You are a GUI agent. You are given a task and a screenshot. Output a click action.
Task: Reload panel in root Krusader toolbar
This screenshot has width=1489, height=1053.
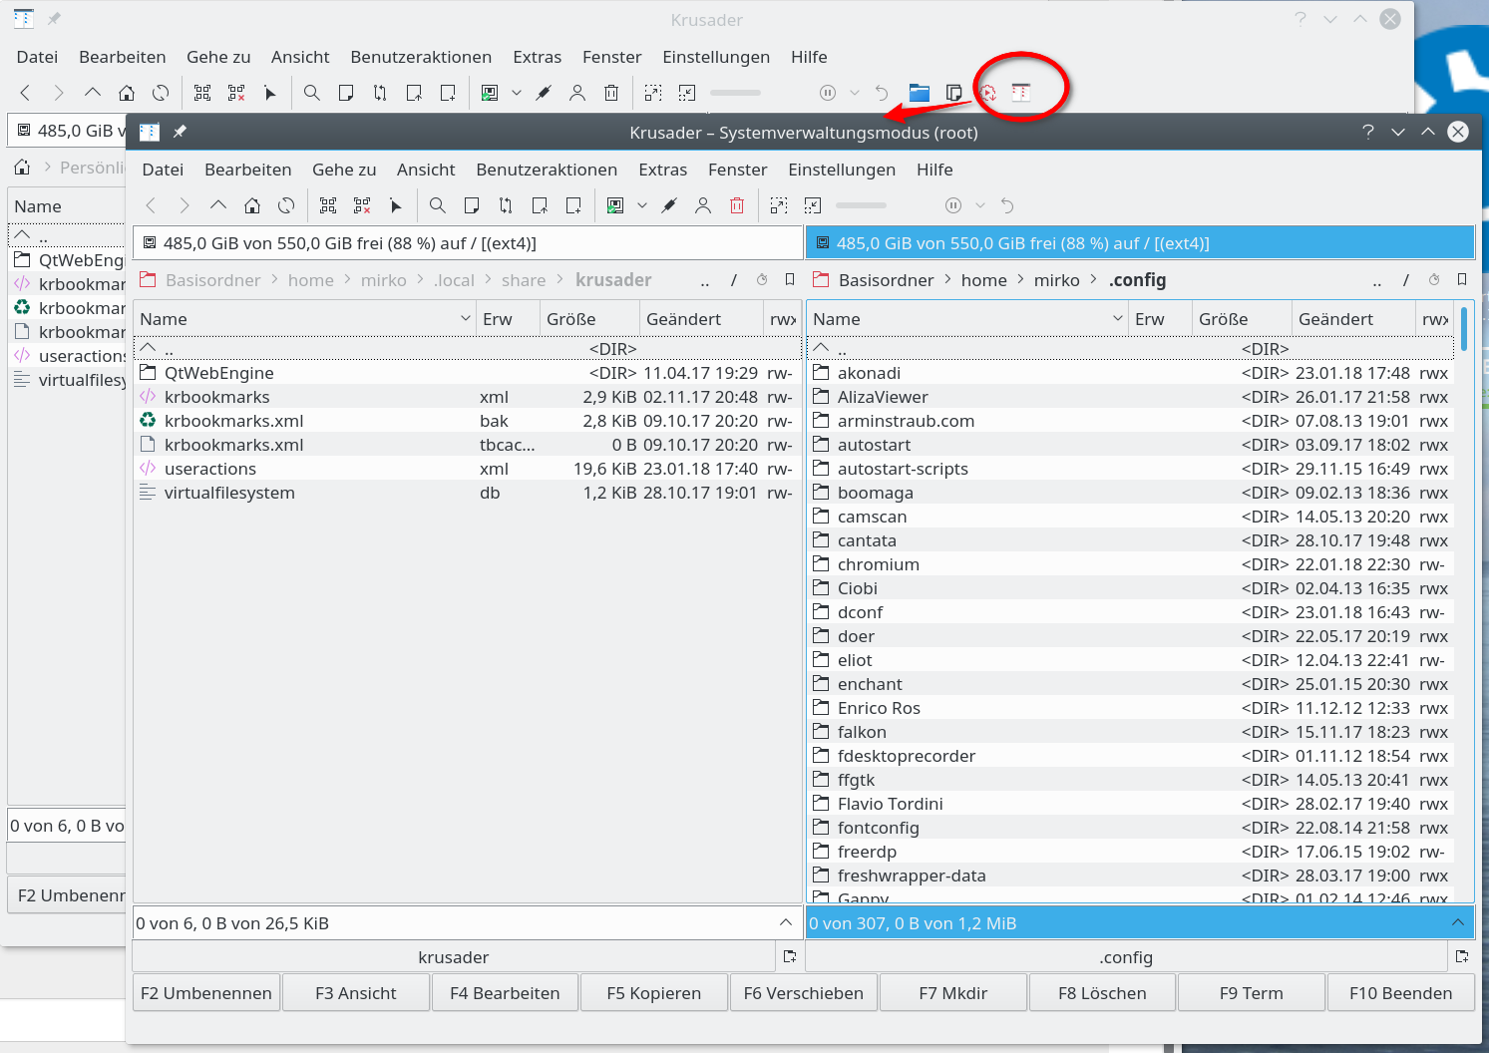(286, 205)
